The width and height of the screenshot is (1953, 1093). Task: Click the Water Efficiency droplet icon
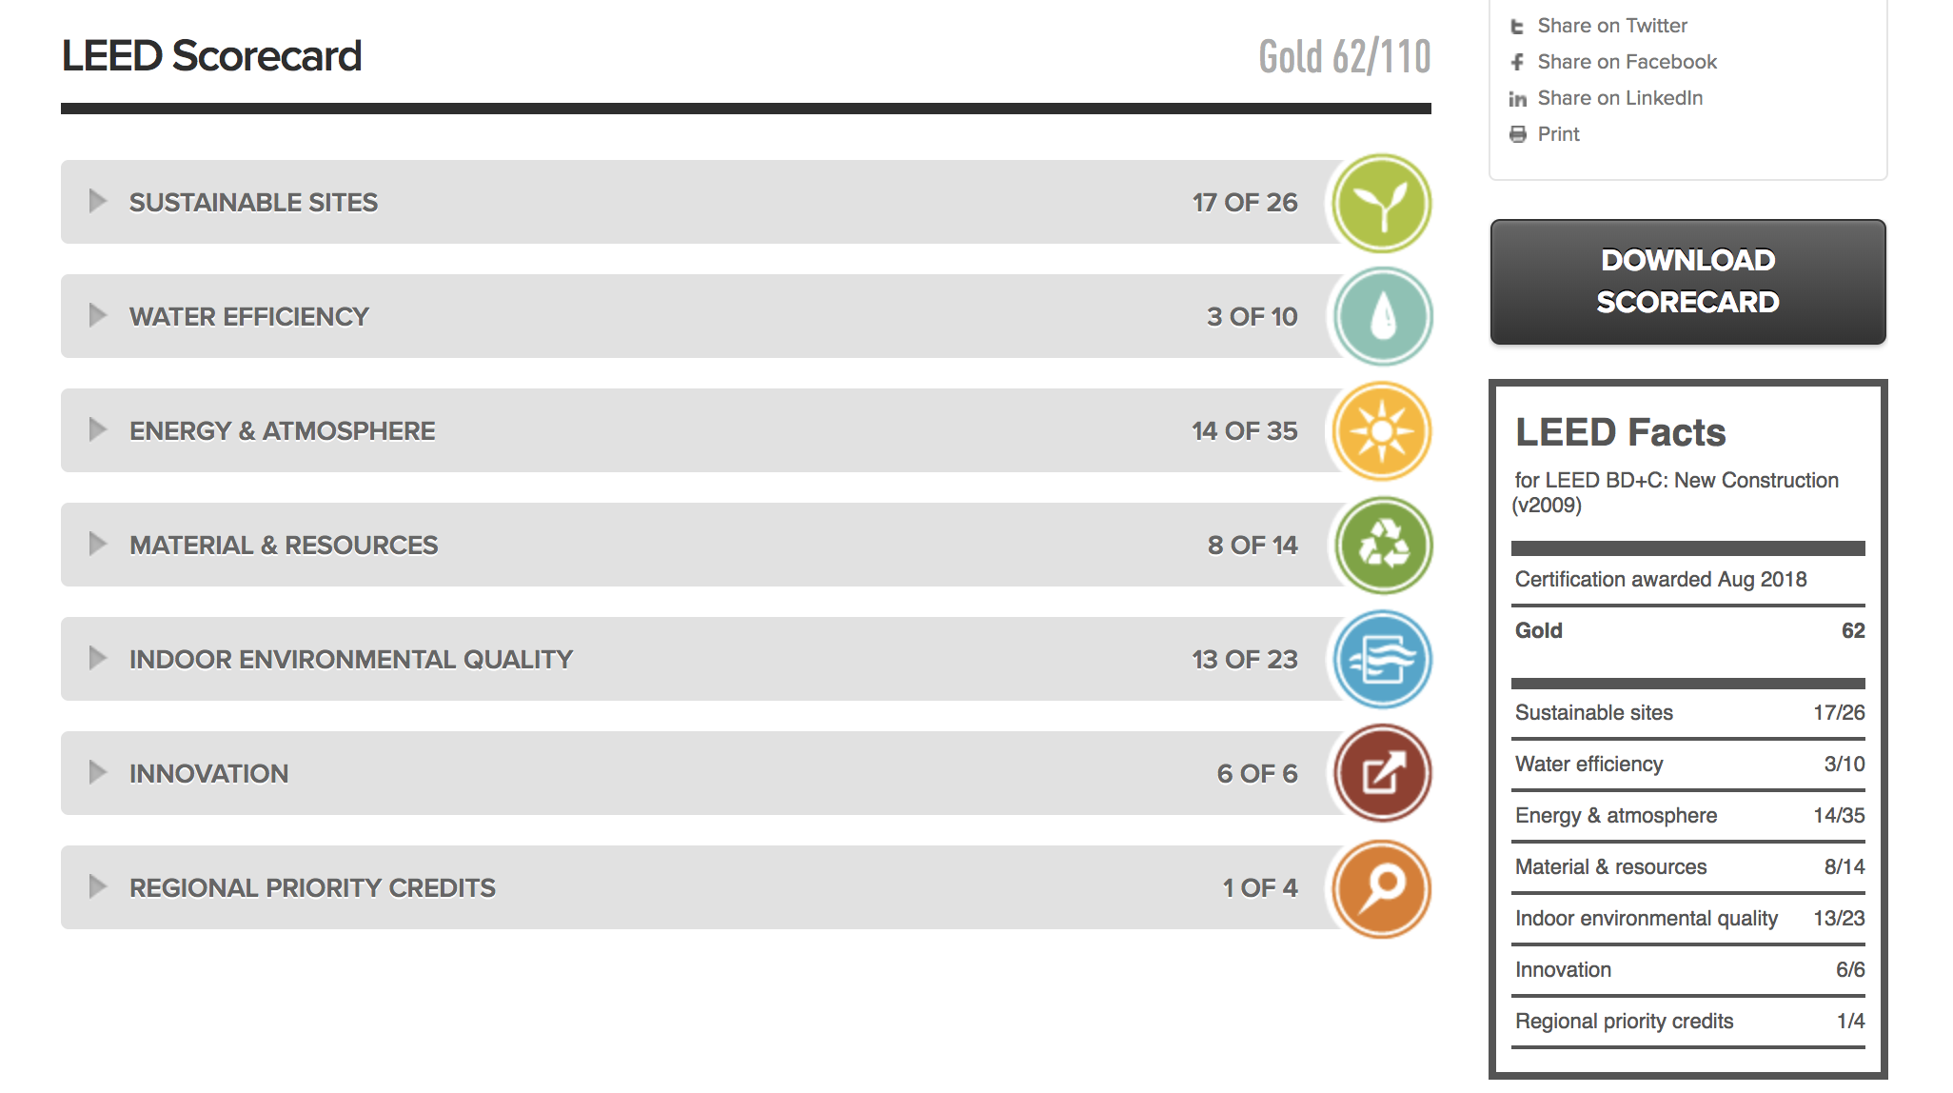click(1382, 317)
